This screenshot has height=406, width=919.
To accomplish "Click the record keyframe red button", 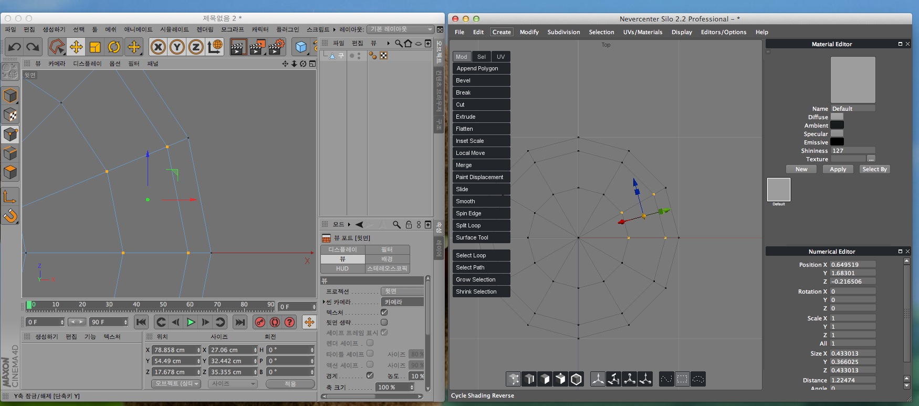I will (x=260, y=322).
